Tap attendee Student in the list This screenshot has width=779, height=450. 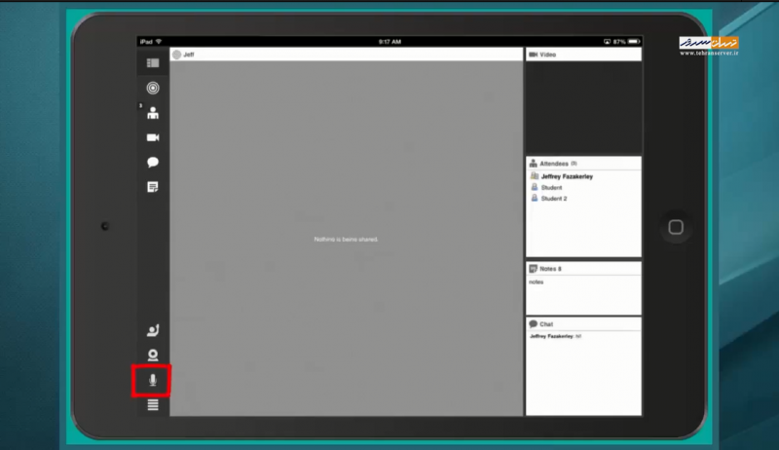(x=551, y=187)
